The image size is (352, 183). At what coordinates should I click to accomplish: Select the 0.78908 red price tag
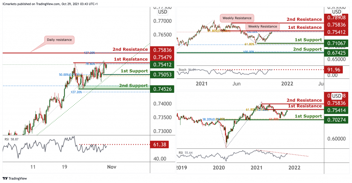337,18
